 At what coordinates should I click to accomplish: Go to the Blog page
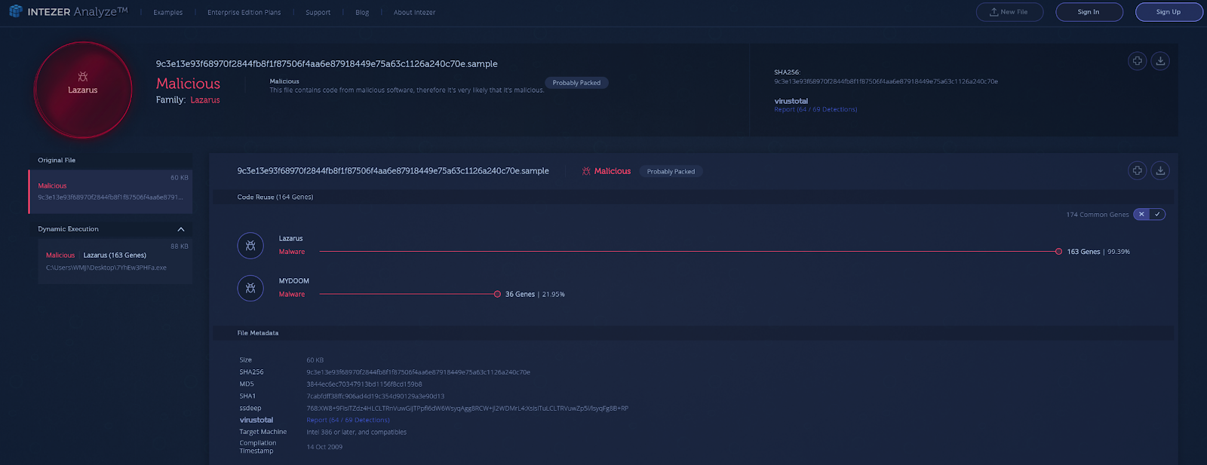coord(362,13)
